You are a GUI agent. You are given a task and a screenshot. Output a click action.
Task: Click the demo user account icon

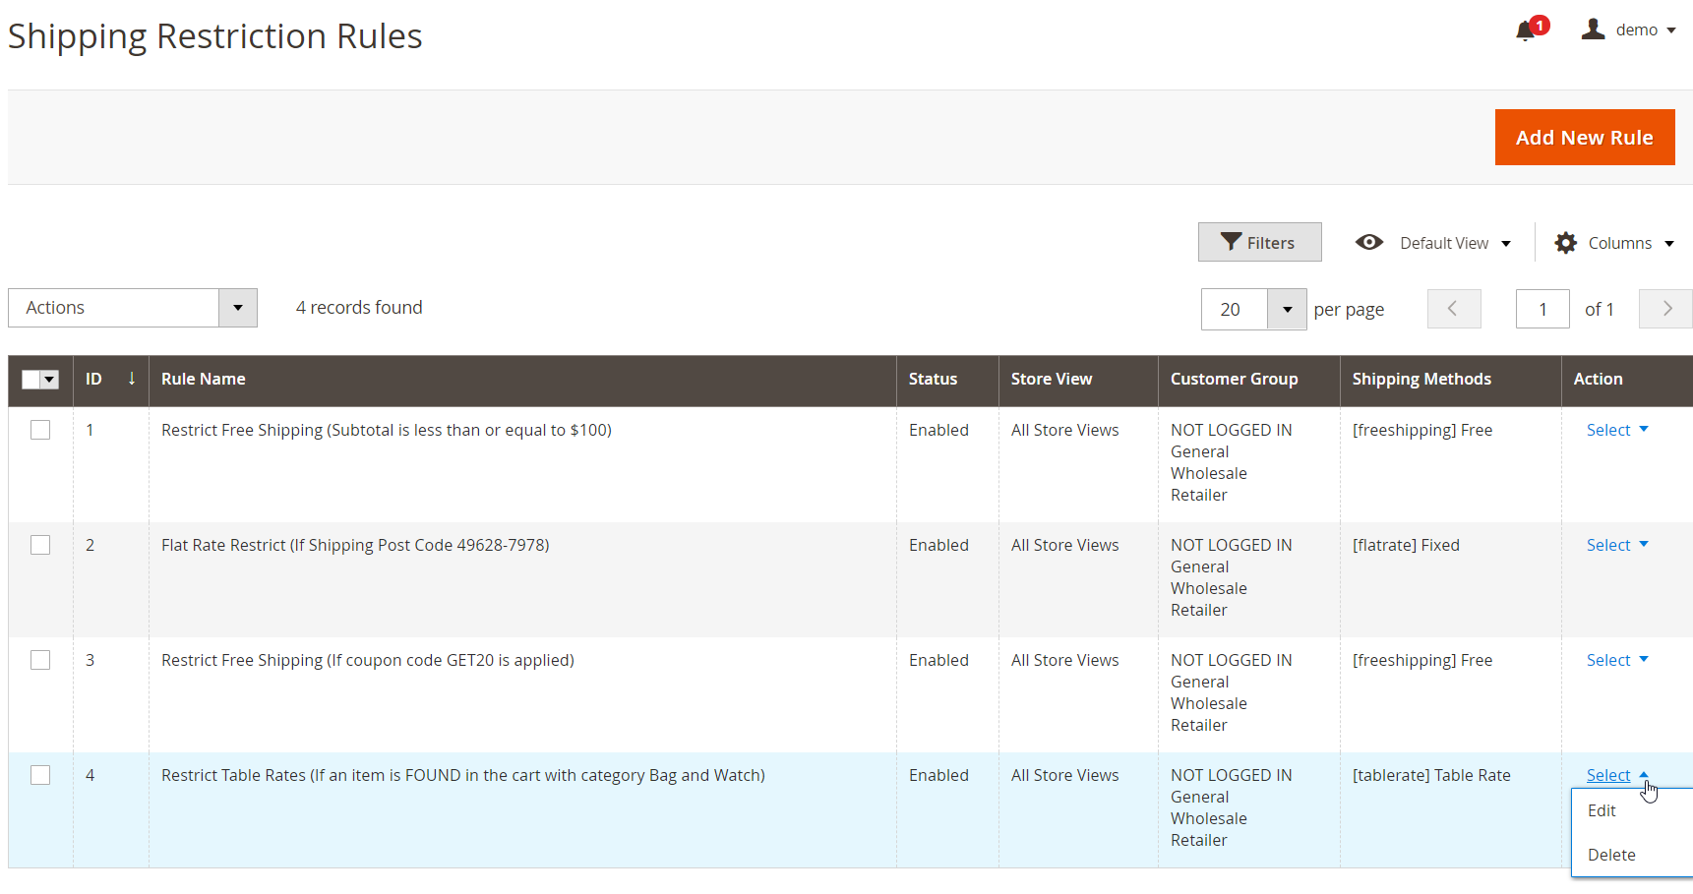coord(1593,30)
